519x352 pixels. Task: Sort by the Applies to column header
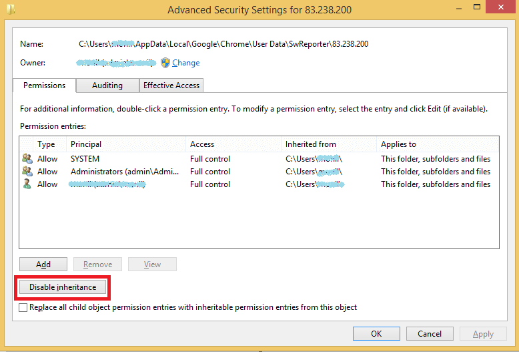pos(438,144)
